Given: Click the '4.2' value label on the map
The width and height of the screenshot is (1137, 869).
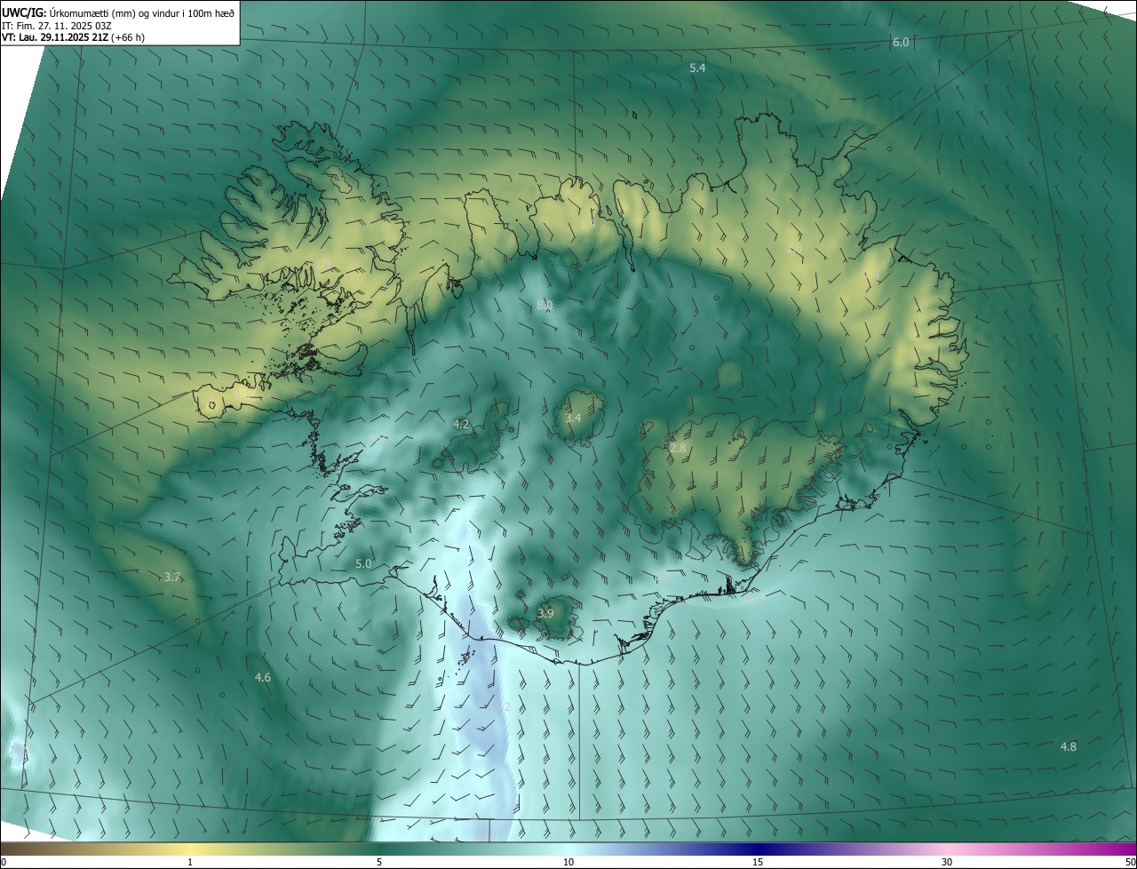Looking at the screenshot, I should 461,424.
